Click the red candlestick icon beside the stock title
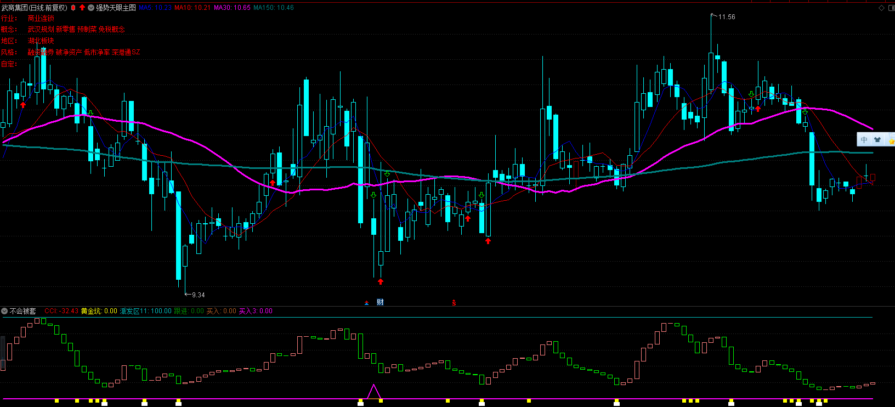Screen dimensions: 895x407 [x=73, y=8]
